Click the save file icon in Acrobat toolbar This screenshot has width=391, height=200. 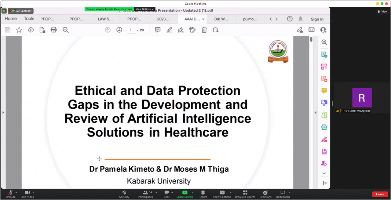click(8, 30)
